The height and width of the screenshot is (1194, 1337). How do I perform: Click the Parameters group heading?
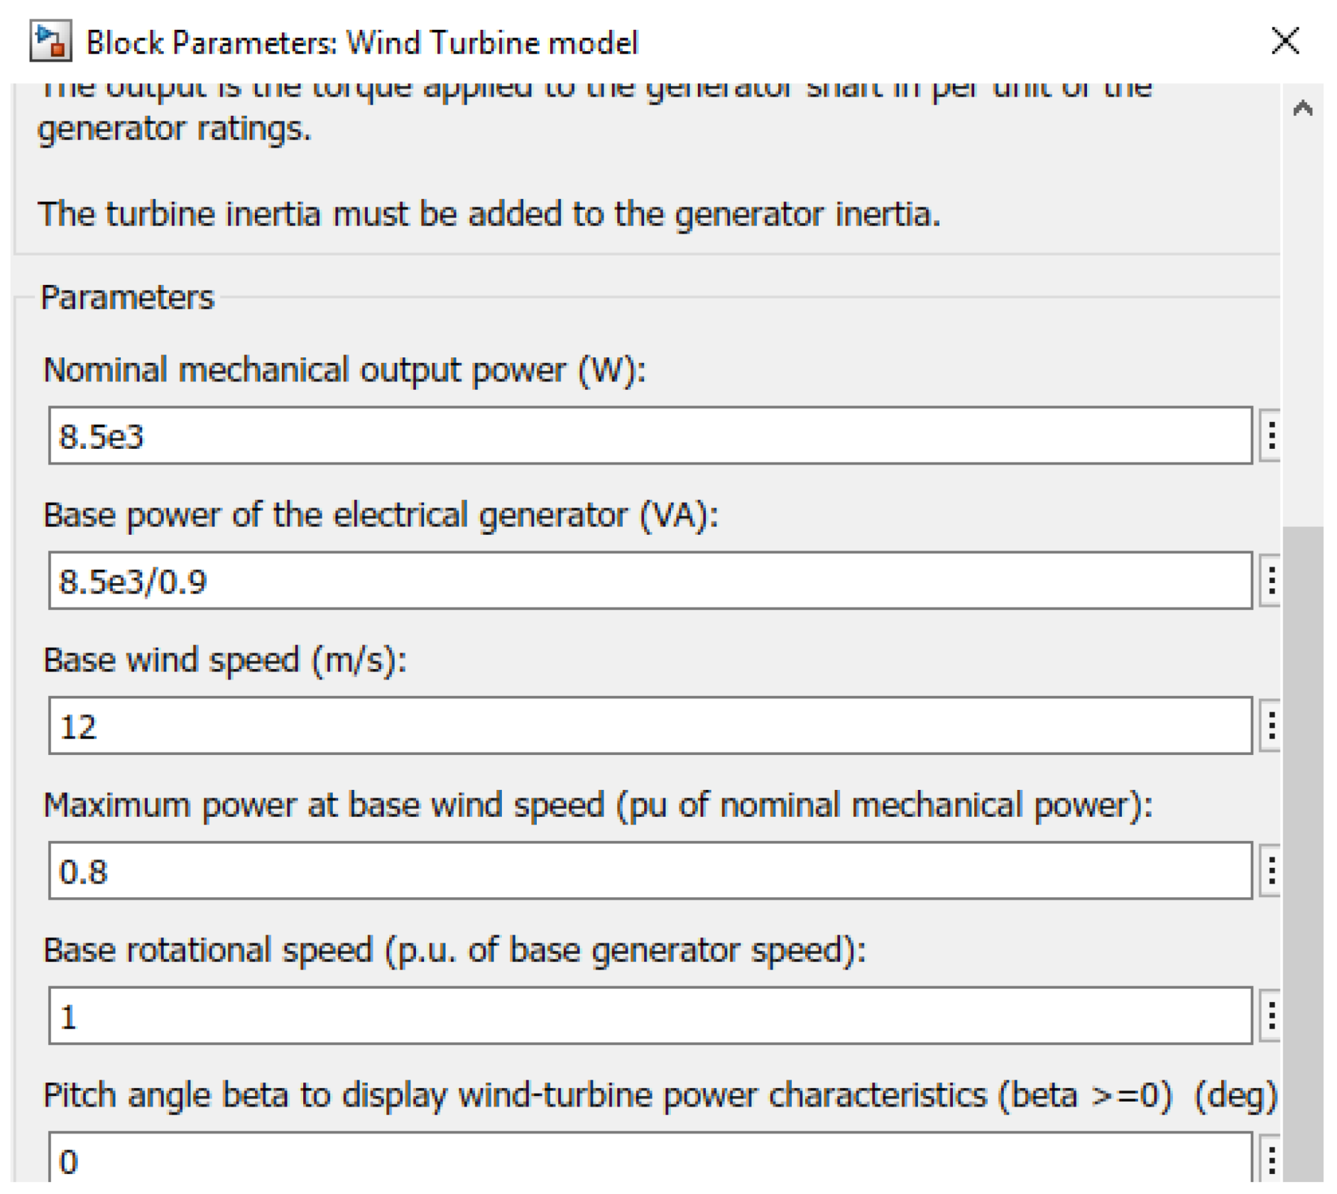(127, 297)
